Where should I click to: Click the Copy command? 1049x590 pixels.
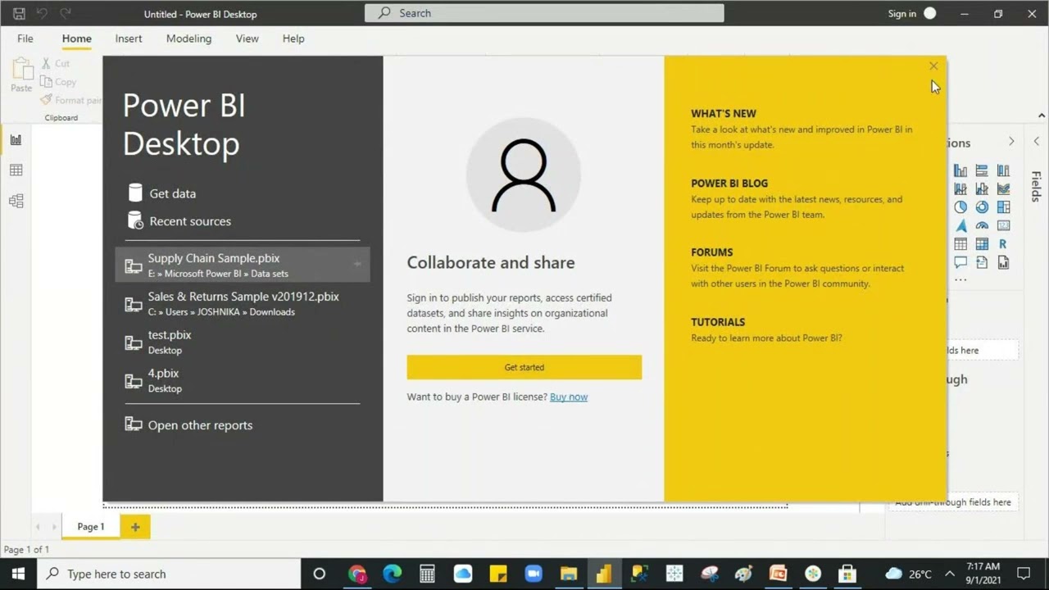point(58,82)
